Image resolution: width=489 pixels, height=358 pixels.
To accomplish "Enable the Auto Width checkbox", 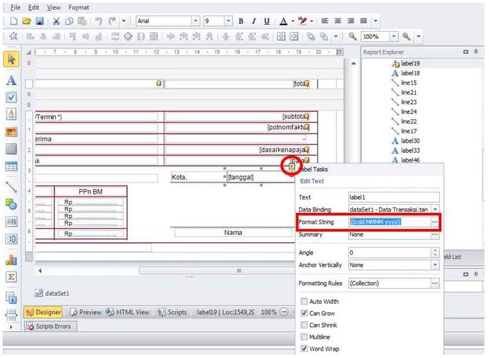I will (x=304, y=301).
